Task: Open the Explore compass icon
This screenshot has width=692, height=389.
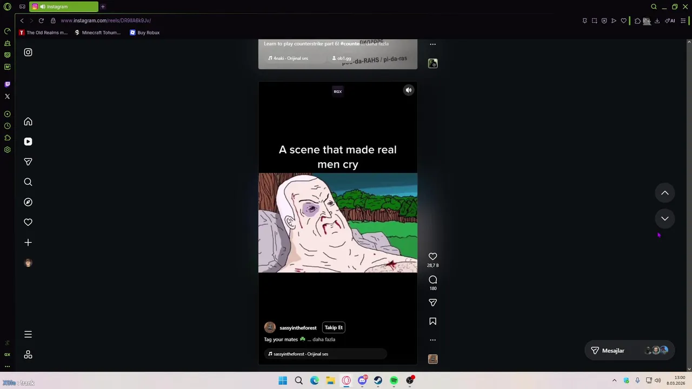Action: [x=28, y=202]
